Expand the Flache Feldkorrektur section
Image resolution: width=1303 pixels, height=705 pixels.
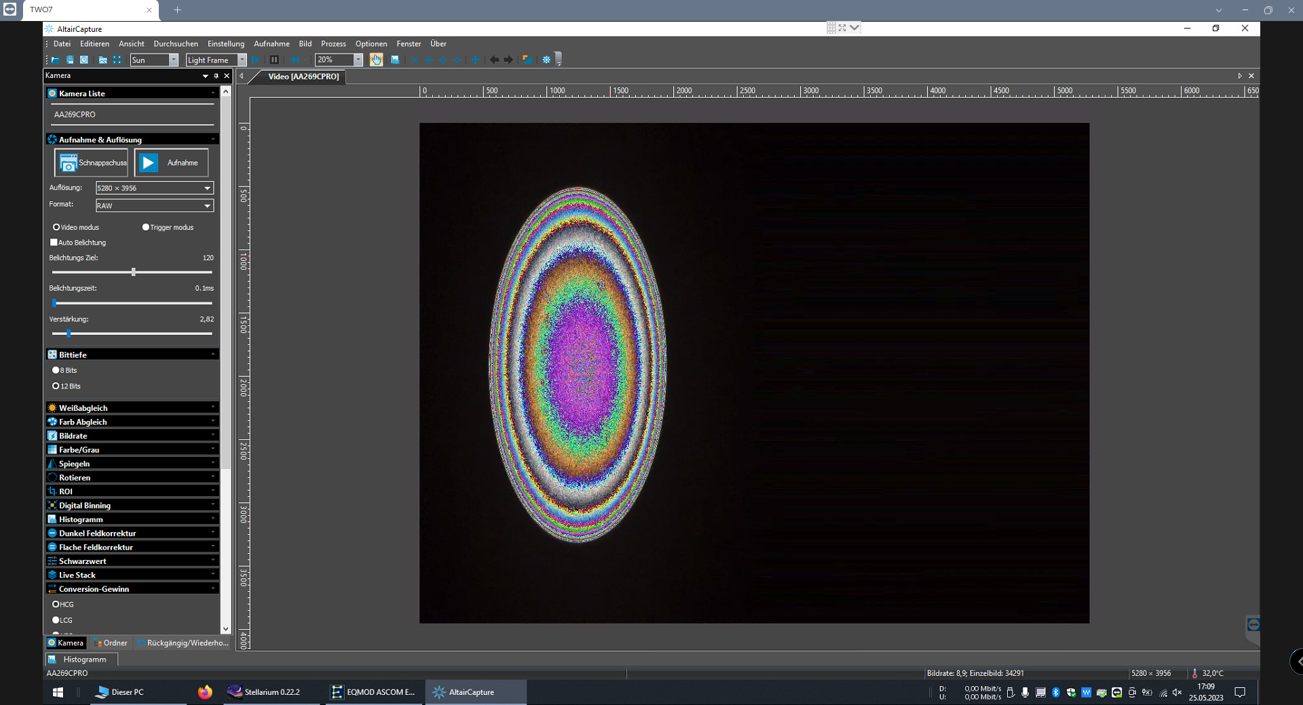[x=132, y=547]
